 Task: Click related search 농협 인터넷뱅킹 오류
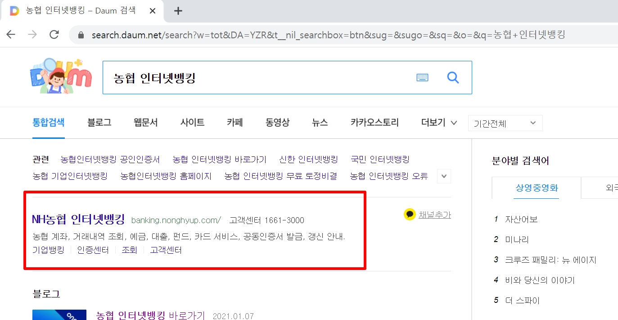(389, 176)
